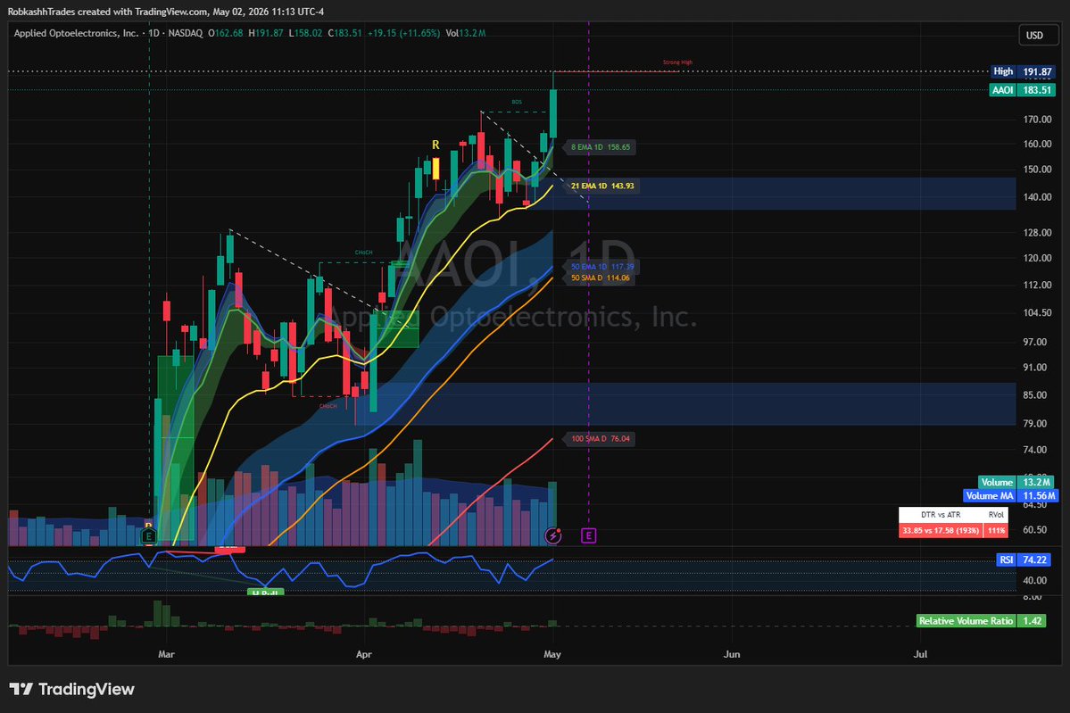Click Jun on the time axis

(x=732, y=653)
